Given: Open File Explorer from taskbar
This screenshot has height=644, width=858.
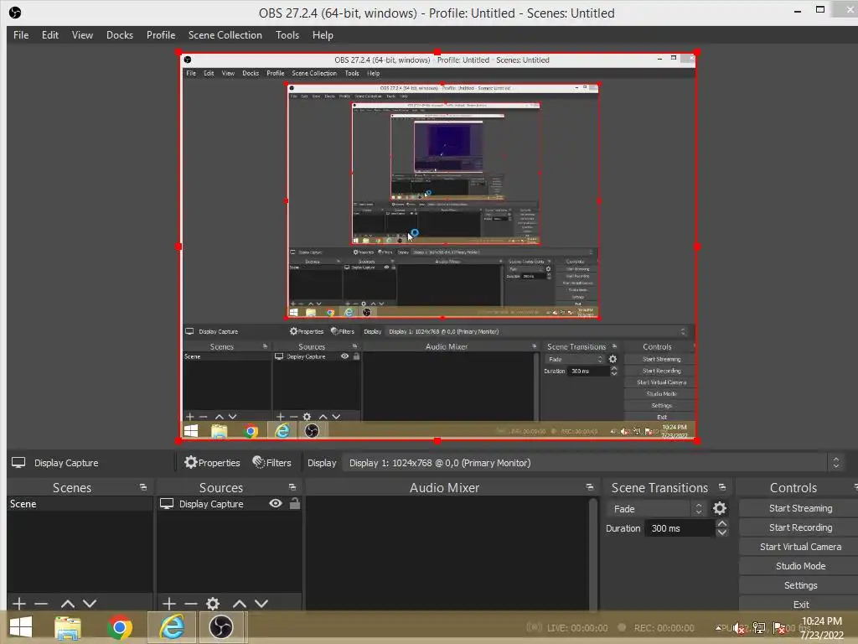Looking at the screenshot, I should coord(68,627).
